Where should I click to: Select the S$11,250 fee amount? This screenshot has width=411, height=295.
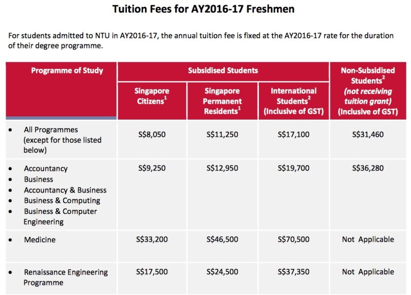222,134
